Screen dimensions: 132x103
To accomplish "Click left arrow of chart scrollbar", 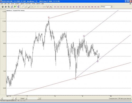I will (2, 98).
